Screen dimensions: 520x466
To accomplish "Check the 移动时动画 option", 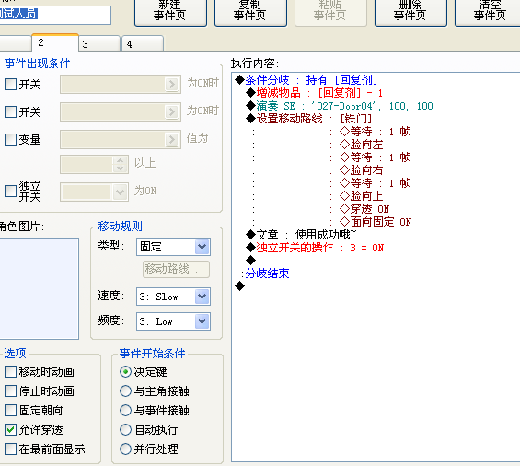I will (x=11, y=372).
